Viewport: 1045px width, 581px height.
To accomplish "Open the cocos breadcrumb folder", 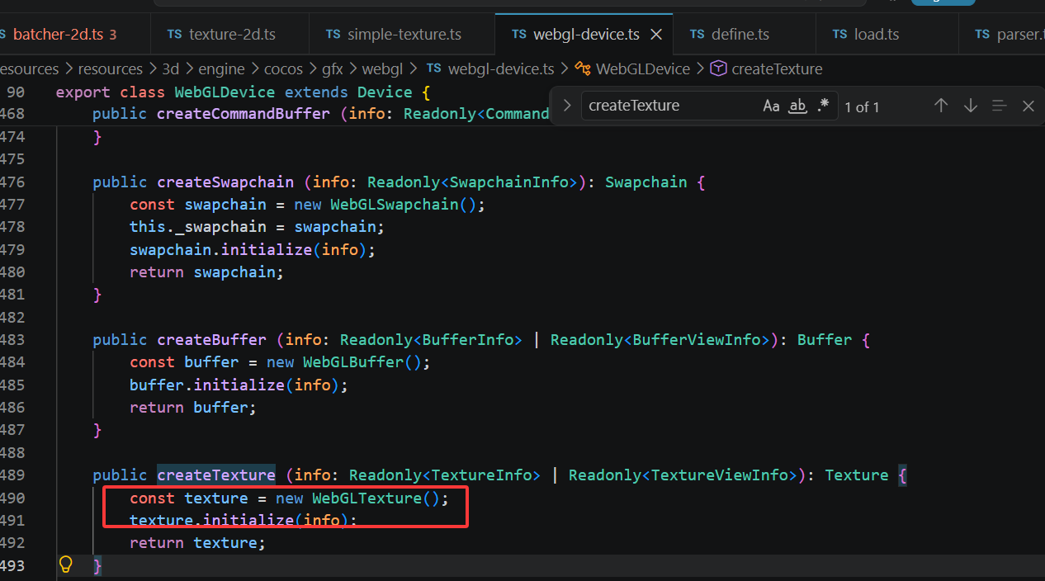I will click(x=283, y=69).
